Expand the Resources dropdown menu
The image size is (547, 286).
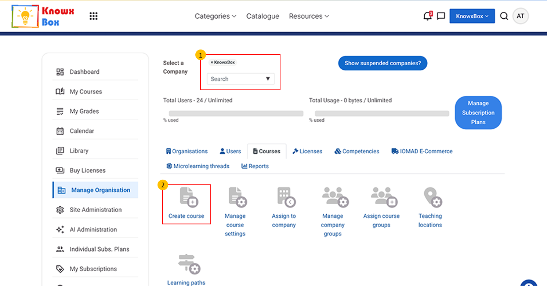point(309,16)
